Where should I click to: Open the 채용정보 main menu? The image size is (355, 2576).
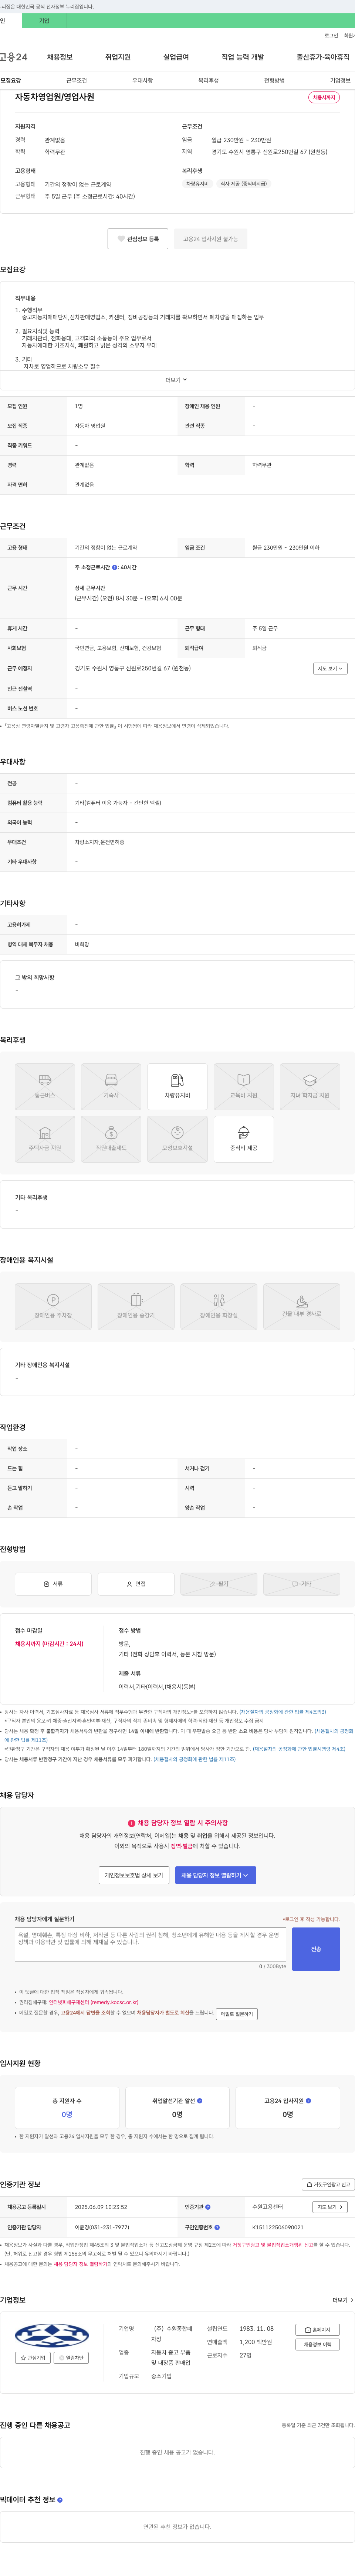pyautogui.click(x=60, y=57)
